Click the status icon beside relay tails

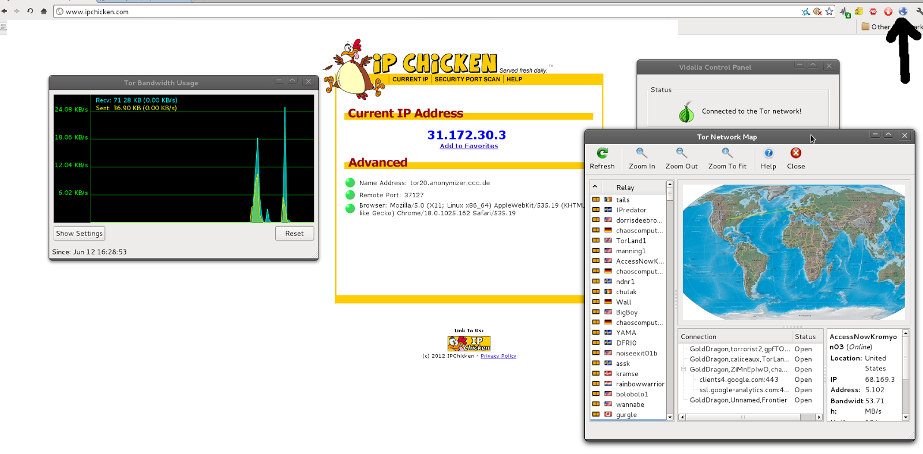pos(596,200)
